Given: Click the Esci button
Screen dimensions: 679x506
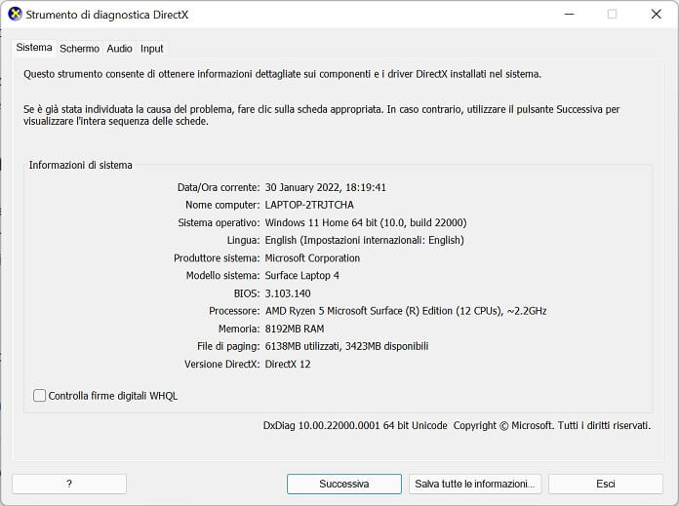Looking at the screenshot, I should tap(606, 484).
